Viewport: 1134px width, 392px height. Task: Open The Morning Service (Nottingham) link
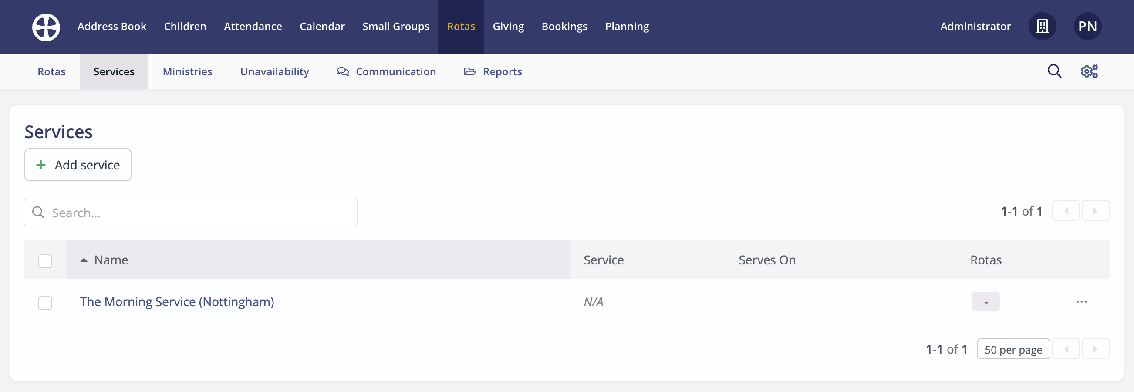[177, 302]
